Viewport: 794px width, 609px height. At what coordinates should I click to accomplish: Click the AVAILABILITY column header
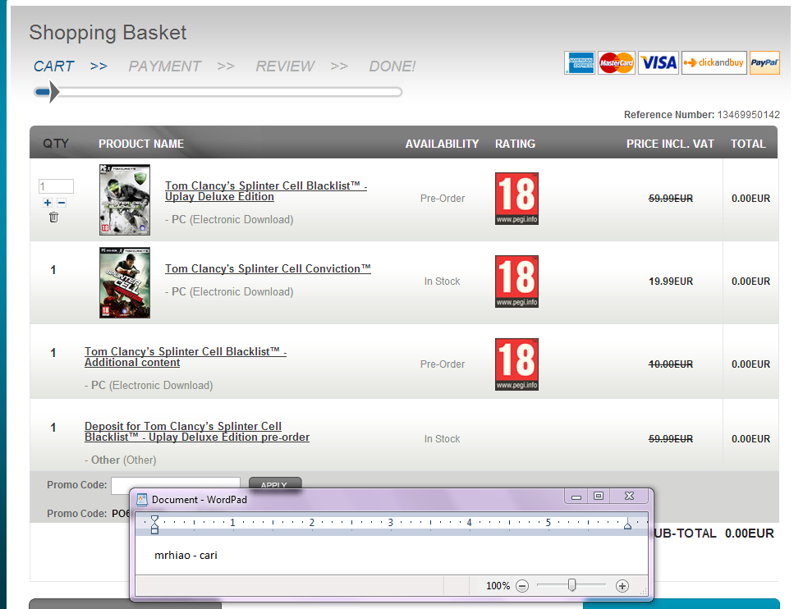tap(442, 144)
